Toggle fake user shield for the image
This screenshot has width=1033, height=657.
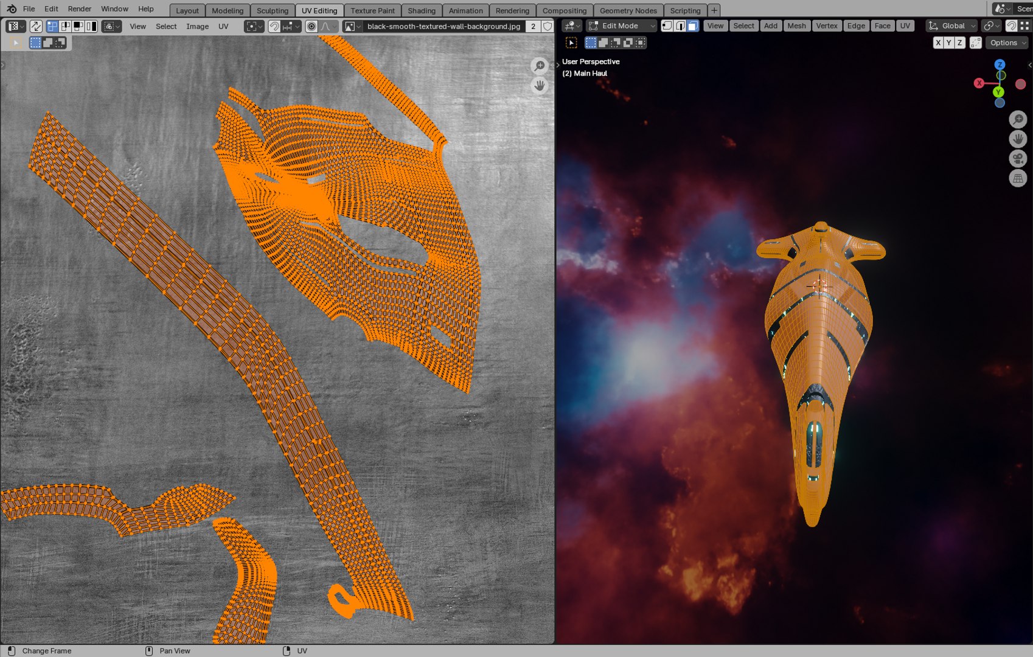(x=548, y=26)
